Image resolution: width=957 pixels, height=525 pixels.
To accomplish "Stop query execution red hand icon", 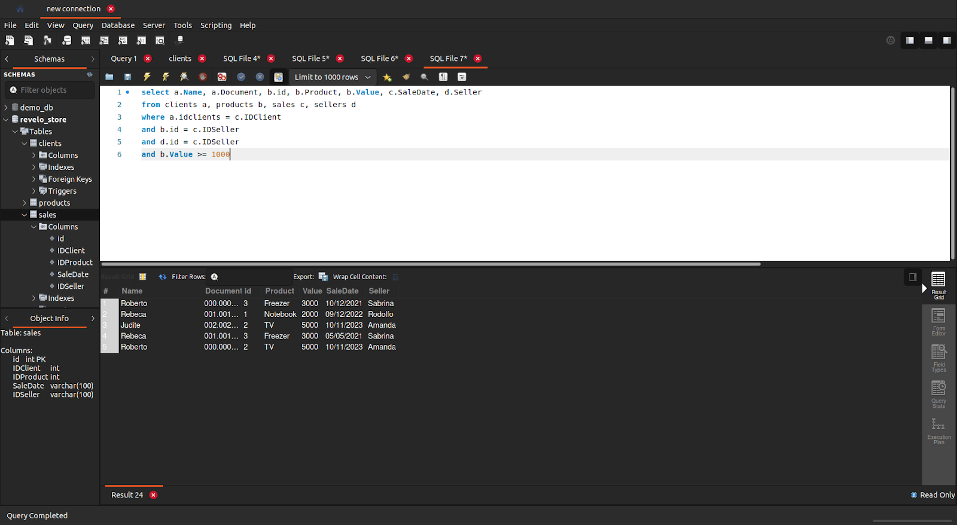I will coord(203,77).
